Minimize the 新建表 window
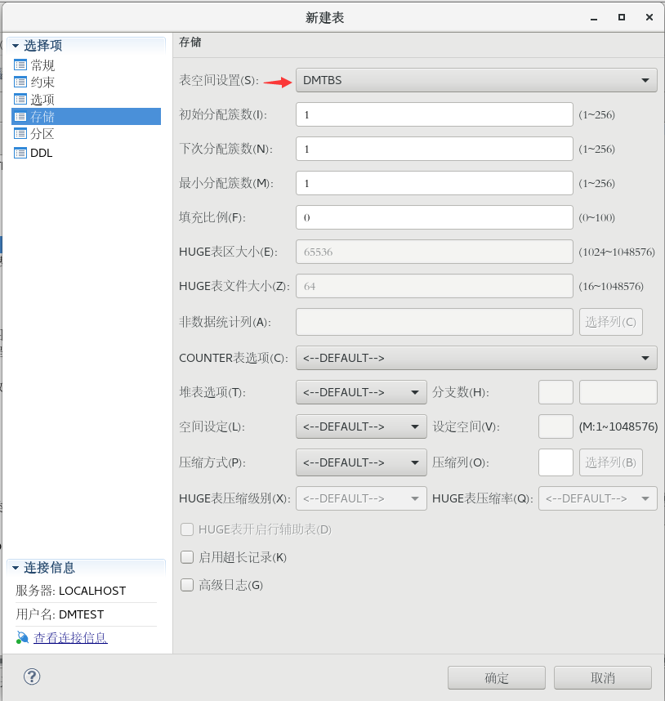The height and width of the screenshot is (701, 665). click(x=594, y=18)
